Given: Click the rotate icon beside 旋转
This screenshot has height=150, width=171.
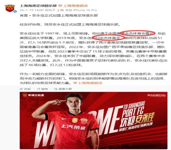Looking at the screenshot, I should coord(39,89).
